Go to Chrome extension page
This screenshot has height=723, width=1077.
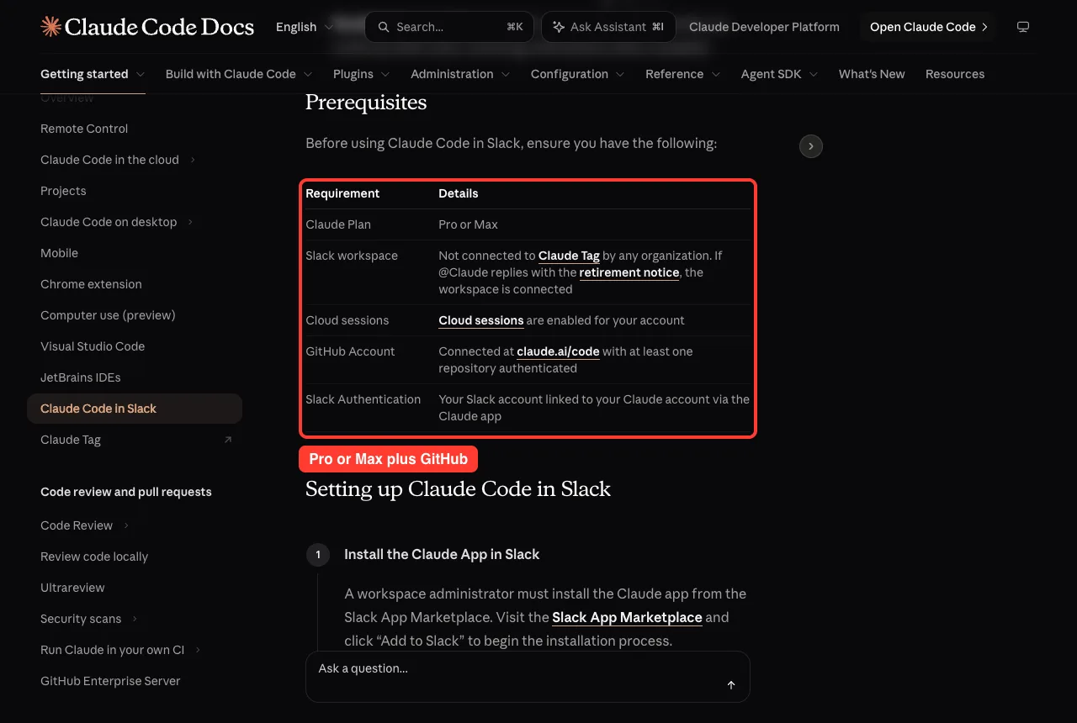point(91,284)
